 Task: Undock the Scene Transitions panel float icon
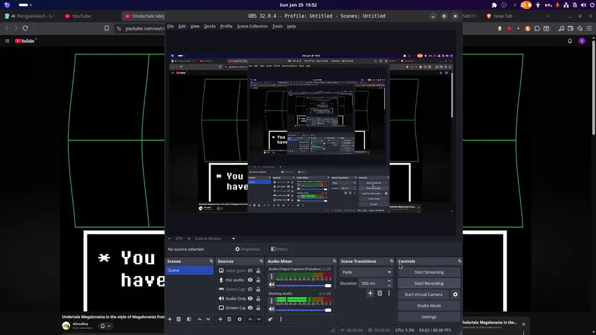[x=391, y=262]
